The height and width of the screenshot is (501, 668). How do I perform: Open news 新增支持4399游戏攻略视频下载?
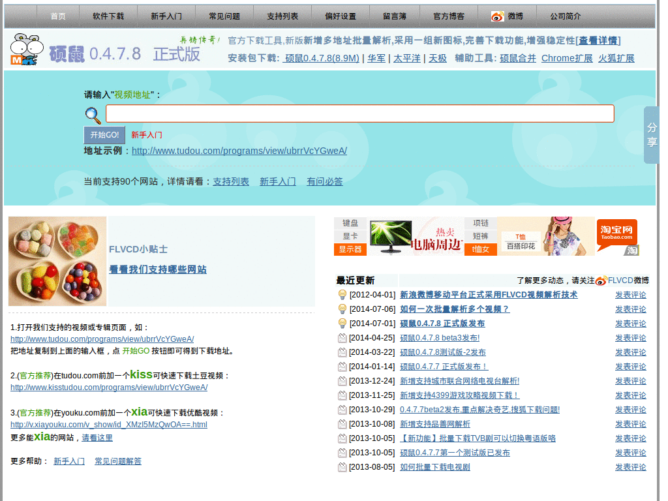pyautogui.click(x=459, y=395)
